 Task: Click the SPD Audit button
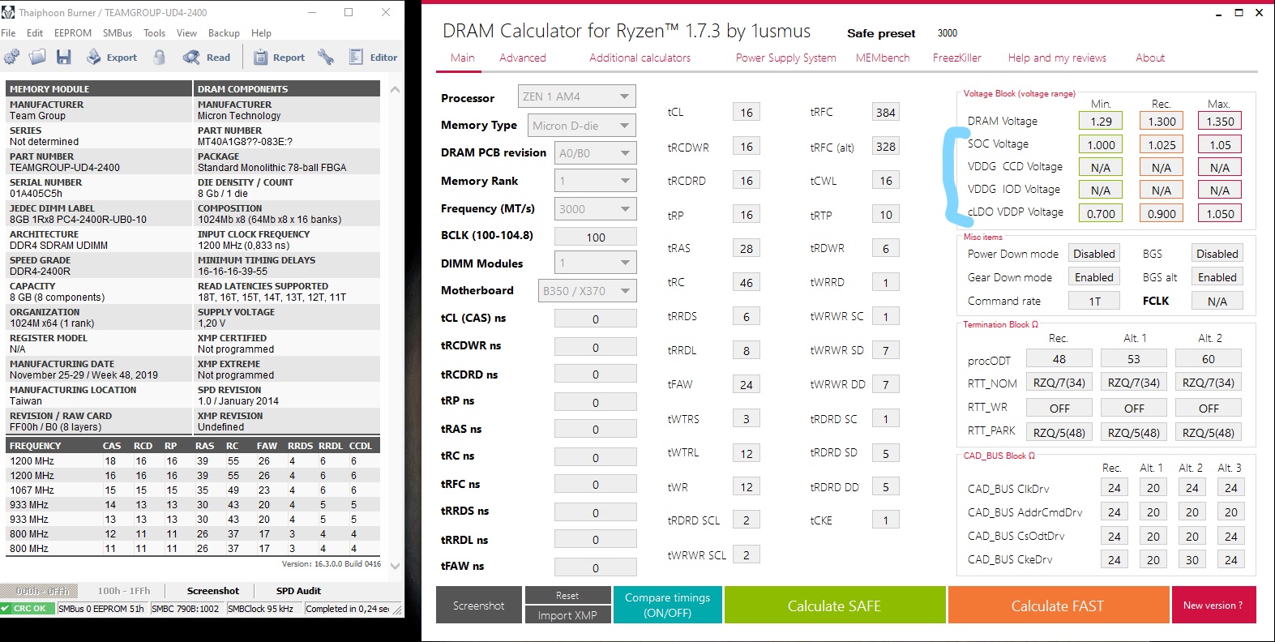point(298,591)
